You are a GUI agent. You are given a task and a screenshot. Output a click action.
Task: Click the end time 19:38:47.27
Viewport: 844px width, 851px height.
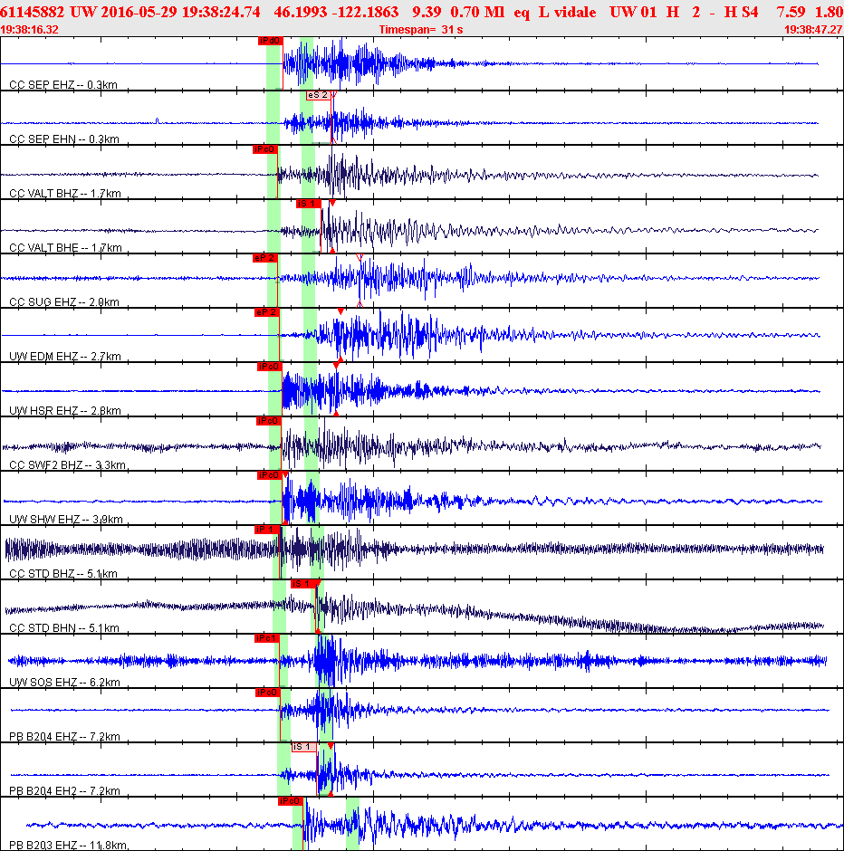[x=813, y=29]
